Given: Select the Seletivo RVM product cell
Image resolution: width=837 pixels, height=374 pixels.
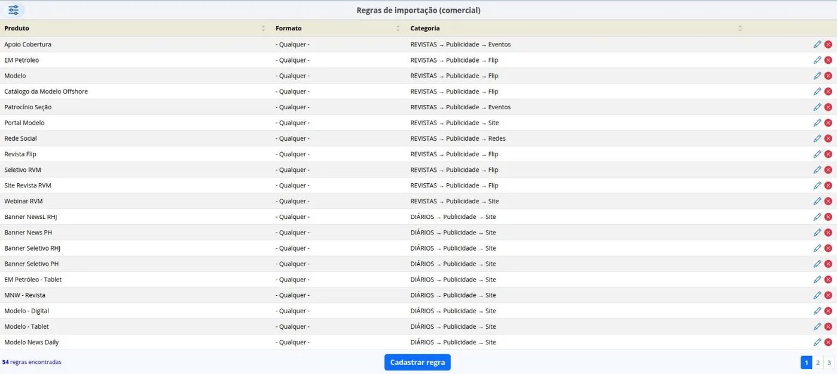Looking at the screenshot, I should click(136, 169).
